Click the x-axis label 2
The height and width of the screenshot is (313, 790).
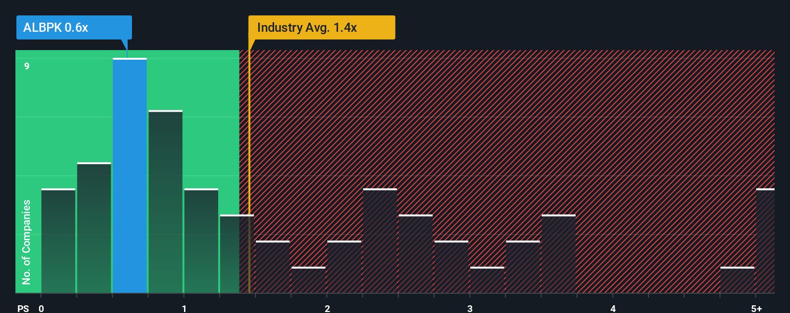(x=327, y=309)
